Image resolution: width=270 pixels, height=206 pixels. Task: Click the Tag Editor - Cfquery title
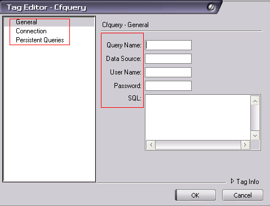[x=46, y=7]
